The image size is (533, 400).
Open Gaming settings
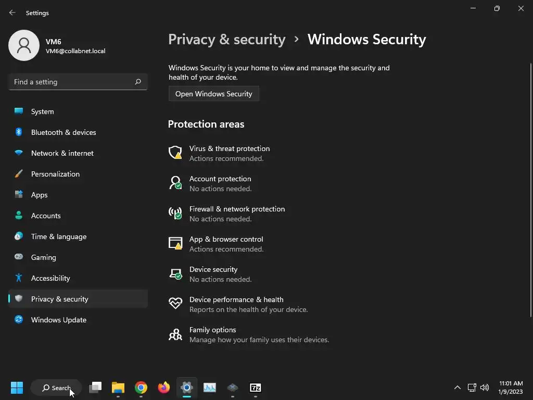coord(78,257)
